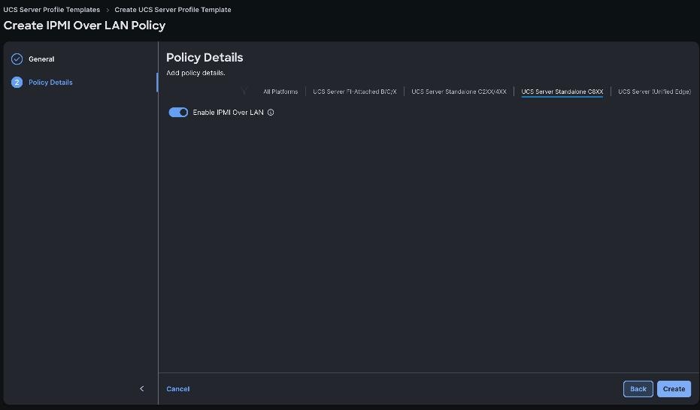The width and height of the screenshot is (700, 410).
Task: Click the step 2 number badge
Action: 17,83
